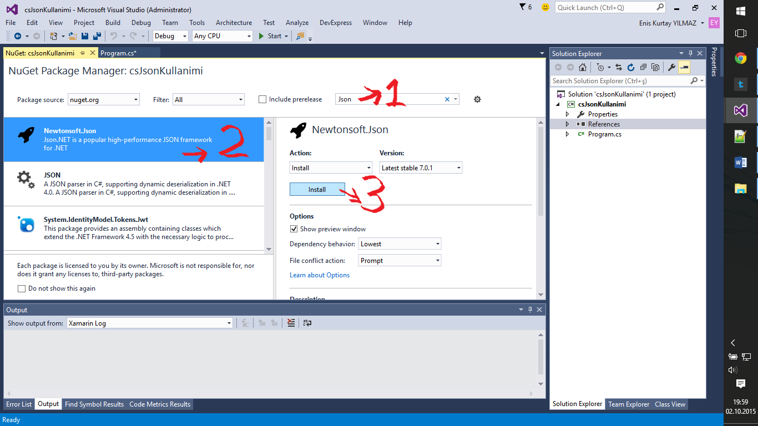
Task: Collapse the csJsonKullanimi project node
Action: click(x=557, y=104)
